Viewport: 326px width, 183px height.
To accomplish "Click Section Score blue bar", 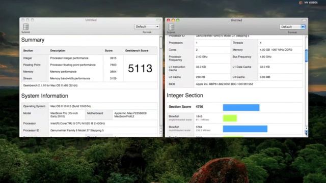I will [241, 108].
